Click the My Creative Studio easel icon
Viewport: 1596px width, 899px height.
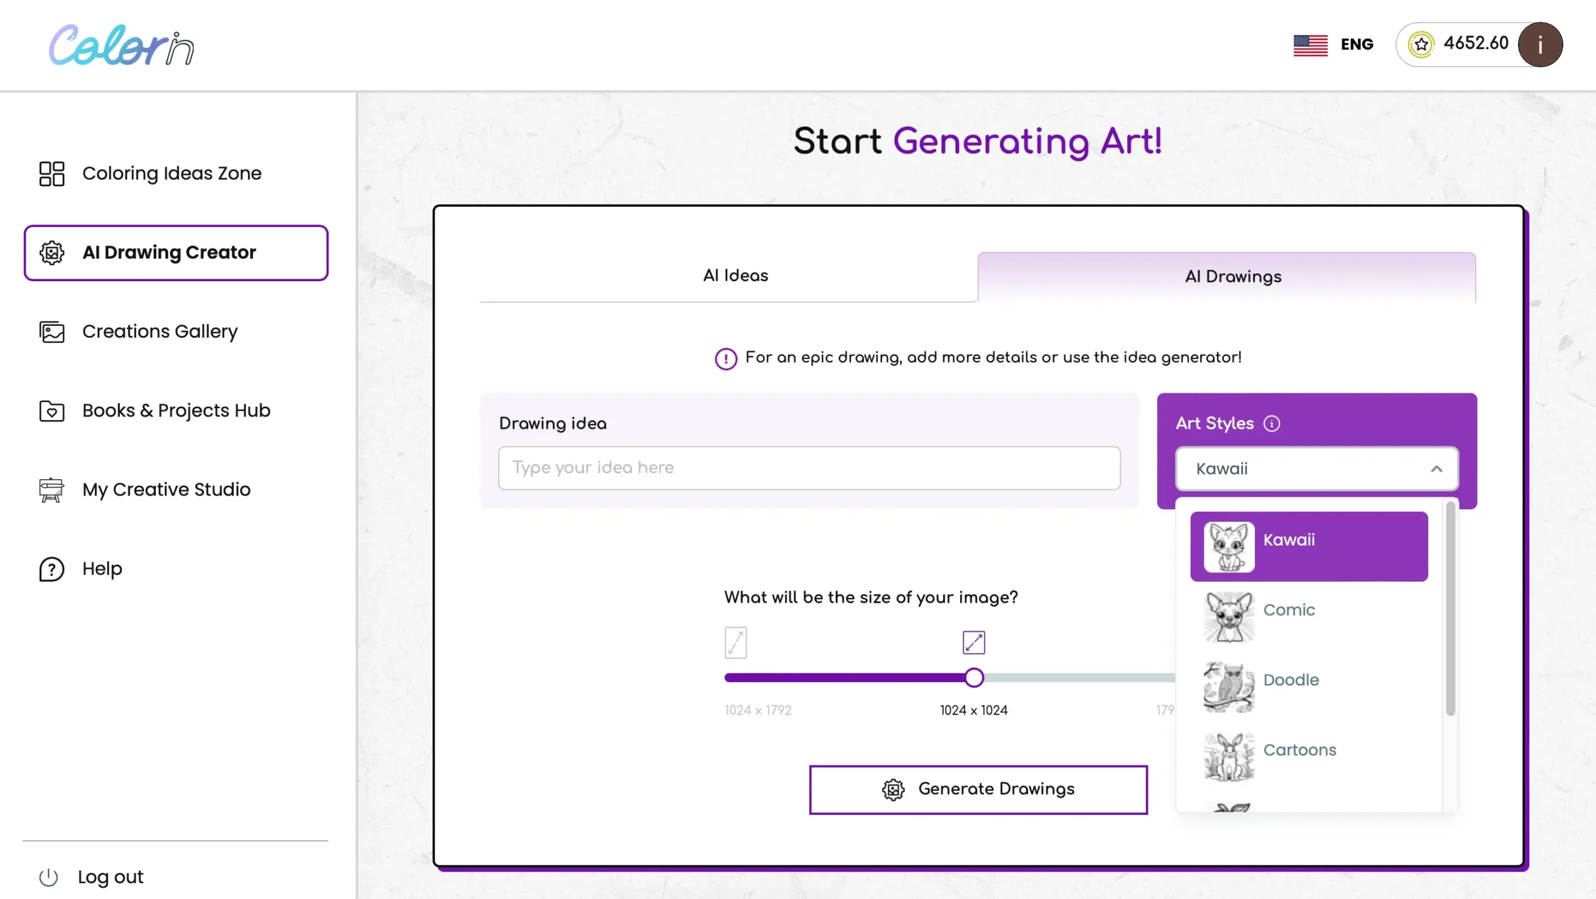pos(50,490)
